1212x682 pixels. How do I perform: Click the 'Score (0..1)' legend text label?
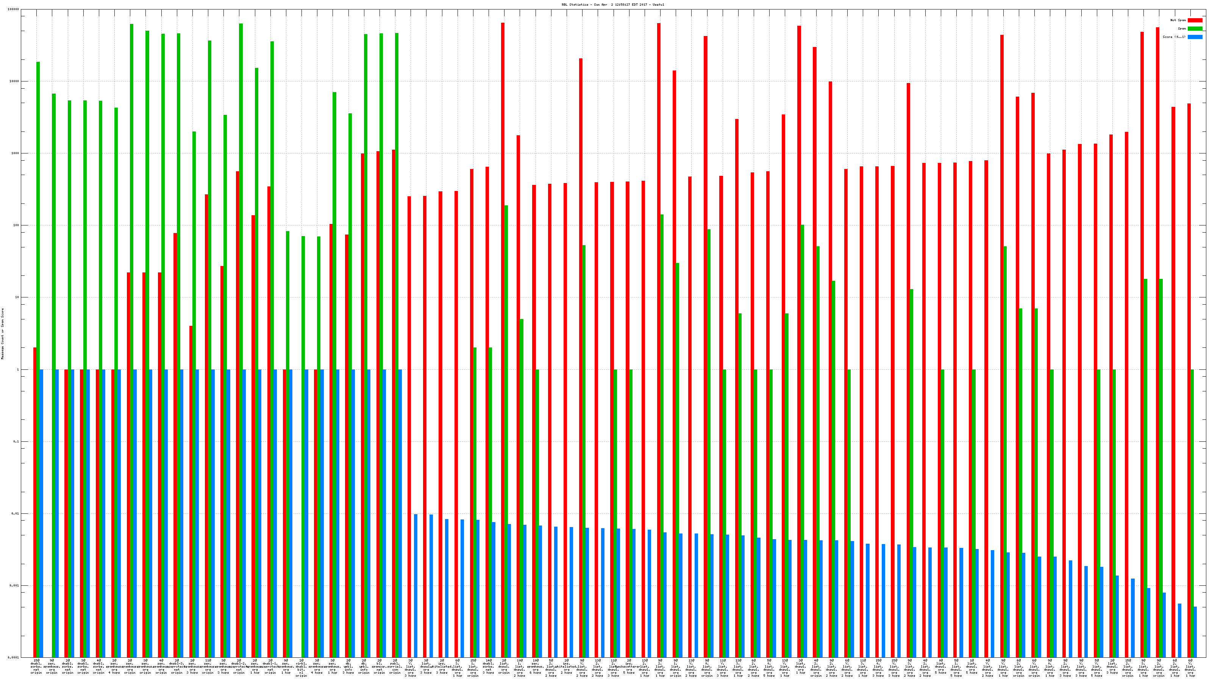1174,37
